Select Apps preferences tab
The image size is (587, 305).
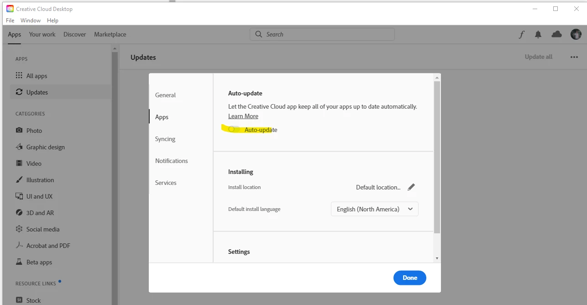click(162, 117)
